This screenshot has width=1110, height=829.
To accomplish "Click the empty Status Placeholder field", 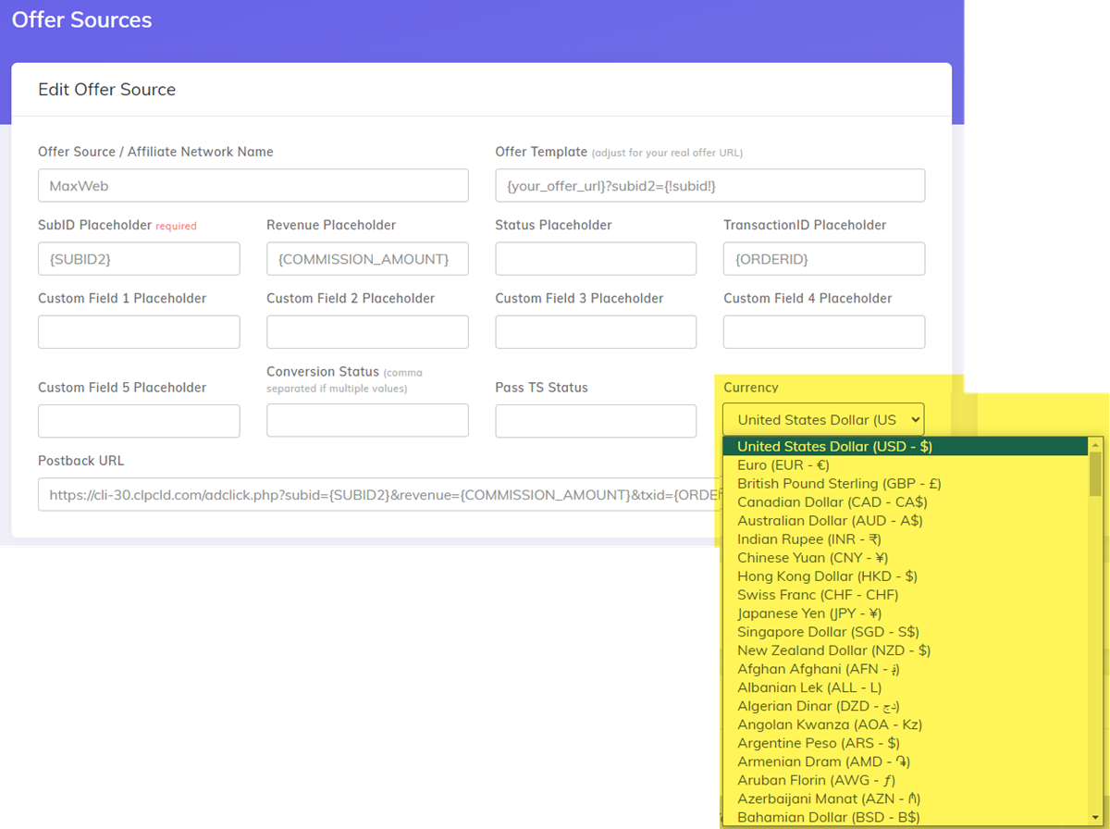I will [596, 259].
